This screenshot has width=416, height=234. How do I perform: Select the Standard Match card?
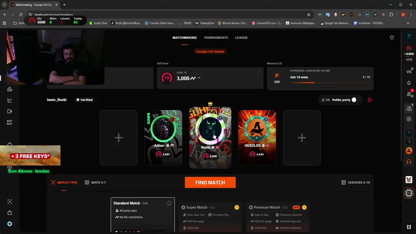tap(143, 215)
